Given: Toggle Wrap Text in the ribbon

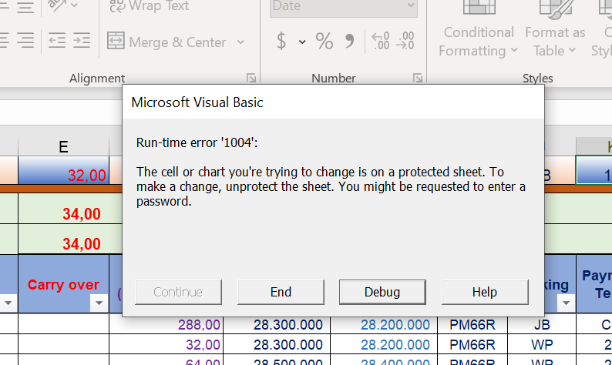Looking at the screenshot, I should (x=150, y=6).
